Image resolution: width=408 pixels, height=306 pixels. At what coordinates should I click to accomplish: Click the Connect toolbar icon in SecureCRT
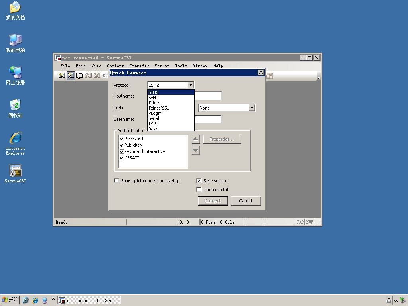(x=62, y=75)
